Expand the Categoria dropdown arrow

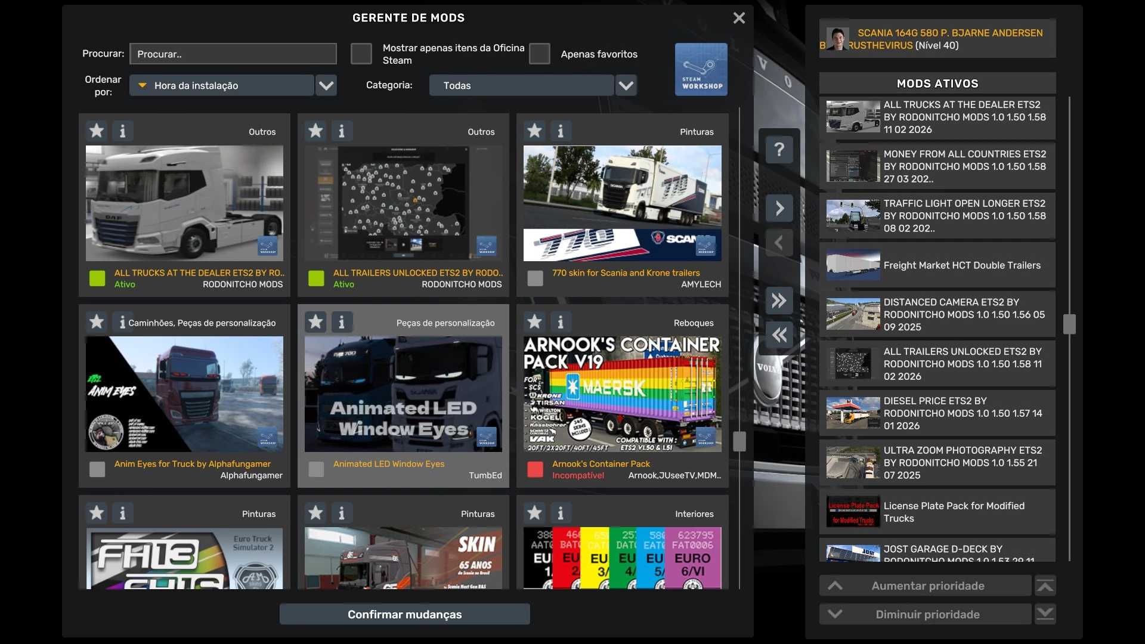point(626,85)
